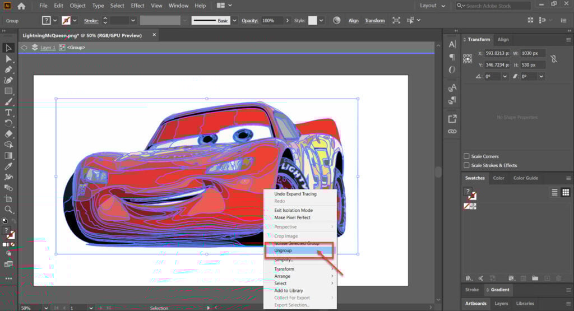574x311 pixels.
Task: Open the Paragraph panel icon
Action: pos(452,57)
